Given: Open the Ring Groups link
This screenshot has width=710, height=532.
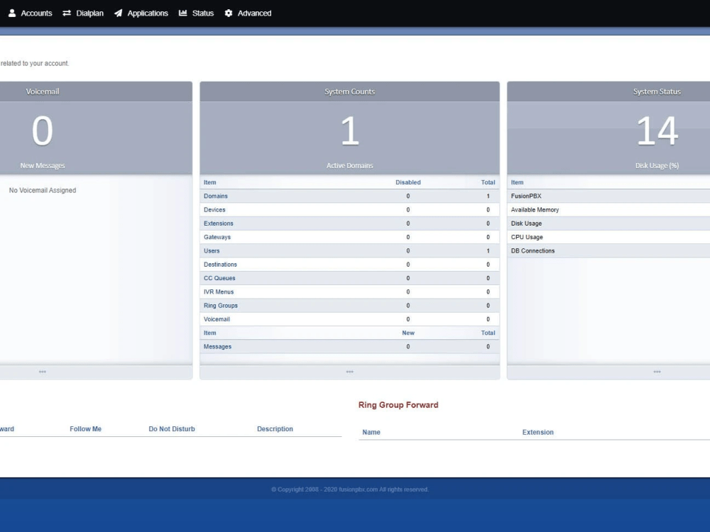Looking at the screenshot, I should 221,305.
